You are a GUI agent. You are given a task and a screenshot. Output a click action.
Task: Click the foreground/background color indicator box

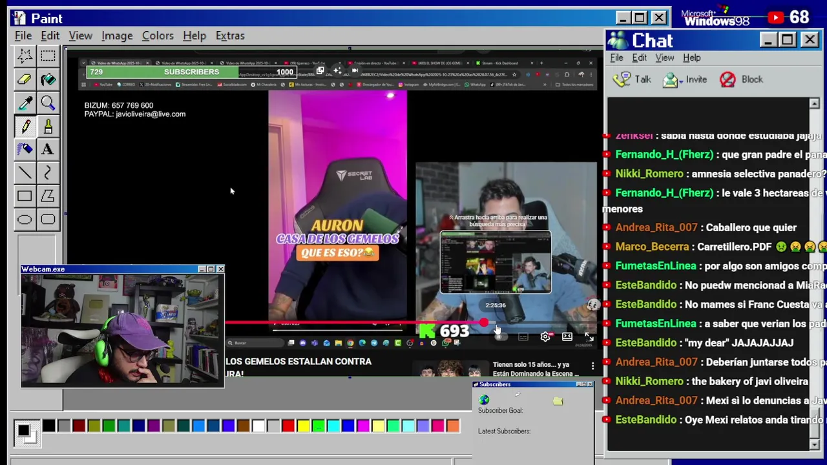pos(26,433)
